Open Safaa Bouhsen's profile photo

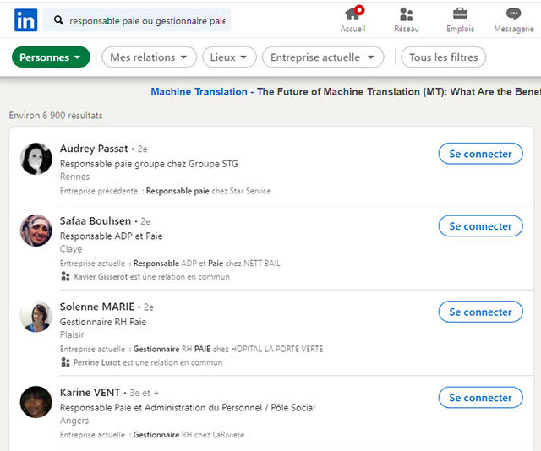[36, 231]
